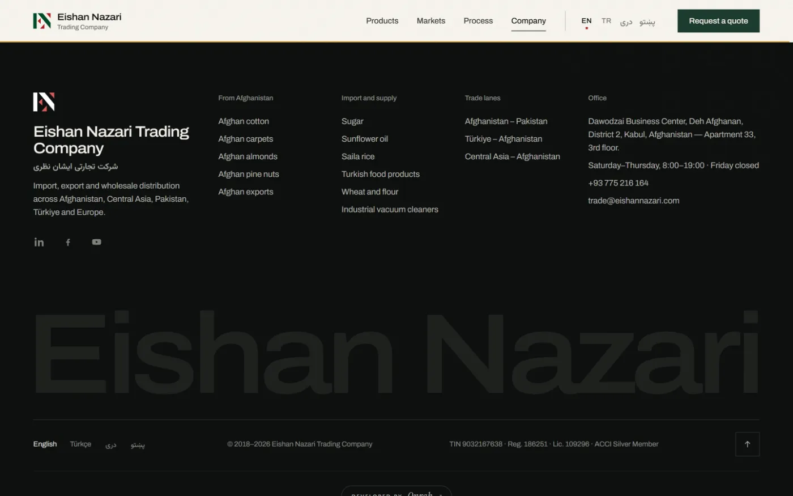793x496 pixels.
Task: Click the Saturday–Thursday office hours text
Action: (x=673, y=166)
